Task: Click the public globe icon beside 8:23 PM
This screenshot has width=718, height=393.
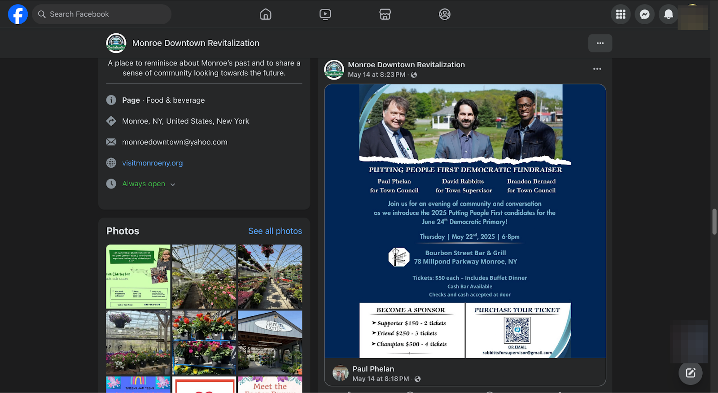Action: coord(414,75)
